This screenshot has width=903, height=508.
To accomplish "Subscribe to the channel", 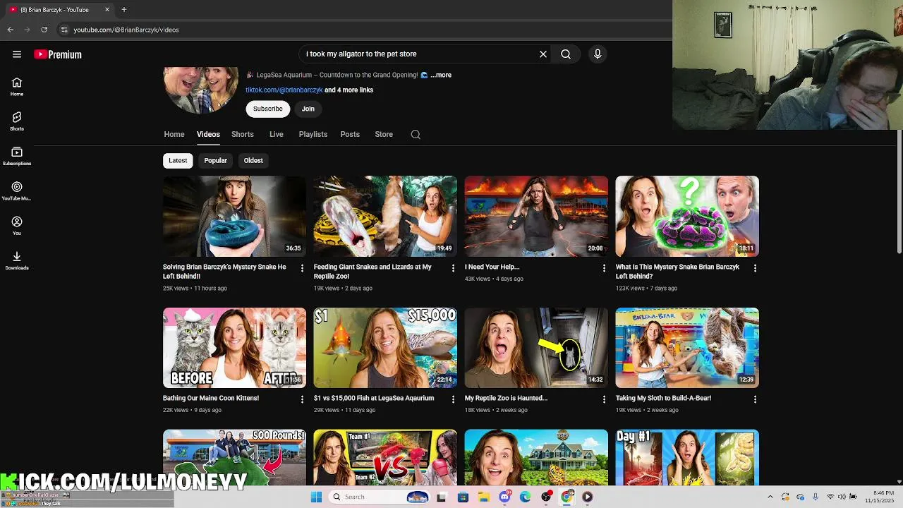I will click(x=267, y=109).
